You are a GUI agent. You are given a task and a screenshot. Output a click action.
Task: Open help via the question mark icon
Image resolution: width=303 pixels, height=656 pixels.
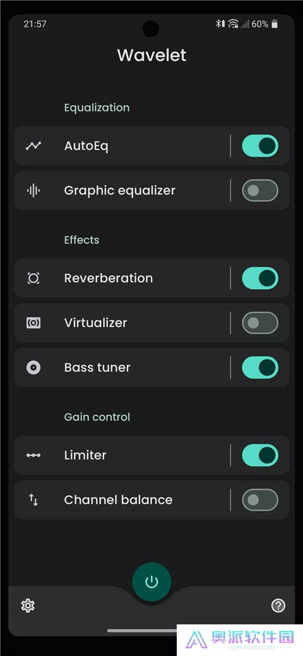click(278, 605)
